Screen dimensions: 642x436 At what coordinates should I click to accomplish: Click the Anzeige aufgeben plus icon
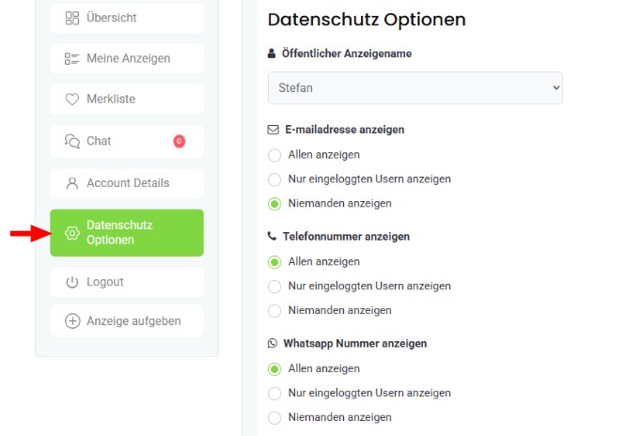(x=72, y=321)
